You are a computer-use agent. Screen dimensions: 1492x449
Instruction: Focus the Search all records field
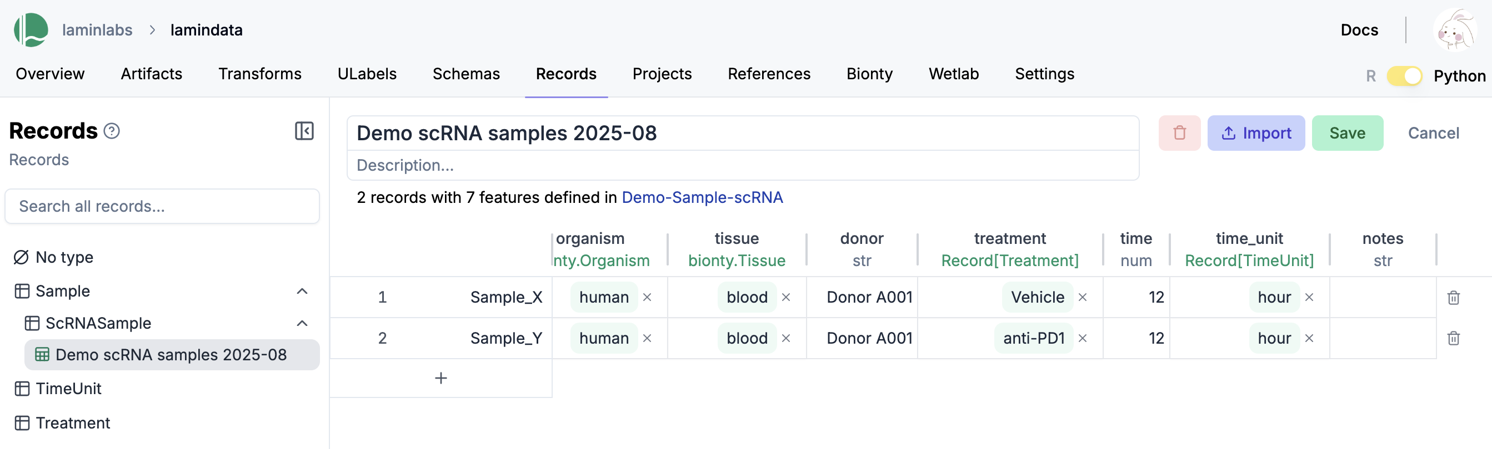tap(162, 206)
